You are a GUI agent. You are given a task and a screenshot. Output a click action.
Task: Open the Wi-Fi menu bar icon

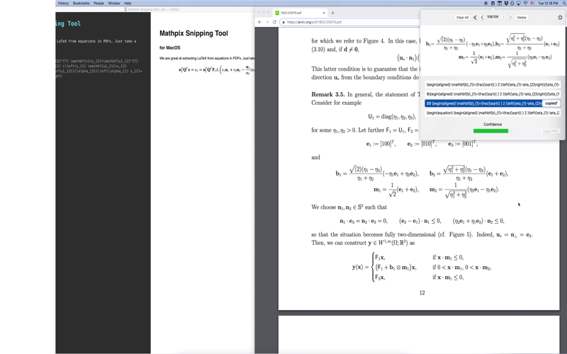click(x=526, y=4)
